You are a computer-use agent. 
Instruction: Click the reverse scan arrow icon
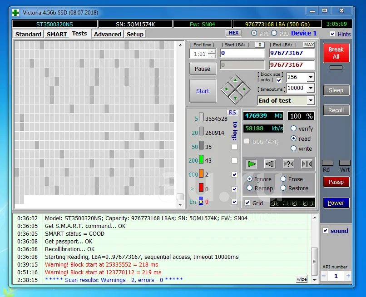coord(270,164)
